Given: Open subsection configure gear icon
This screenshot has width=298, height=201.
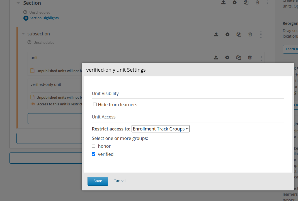Looking at the screenshot, I should click(227, 34).
